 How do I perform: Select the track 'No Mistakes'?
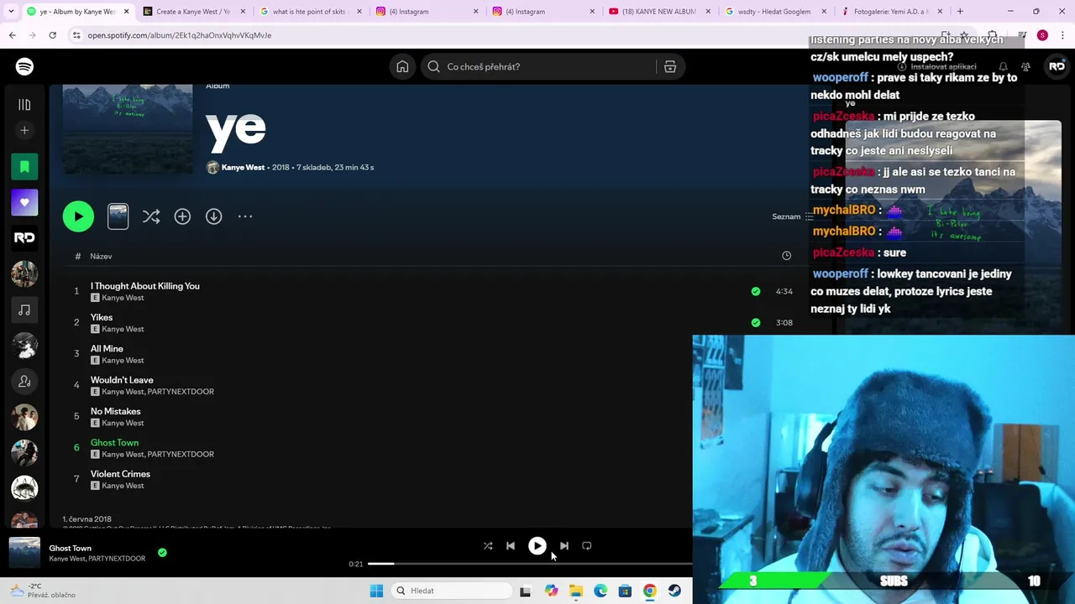(115, 411)
